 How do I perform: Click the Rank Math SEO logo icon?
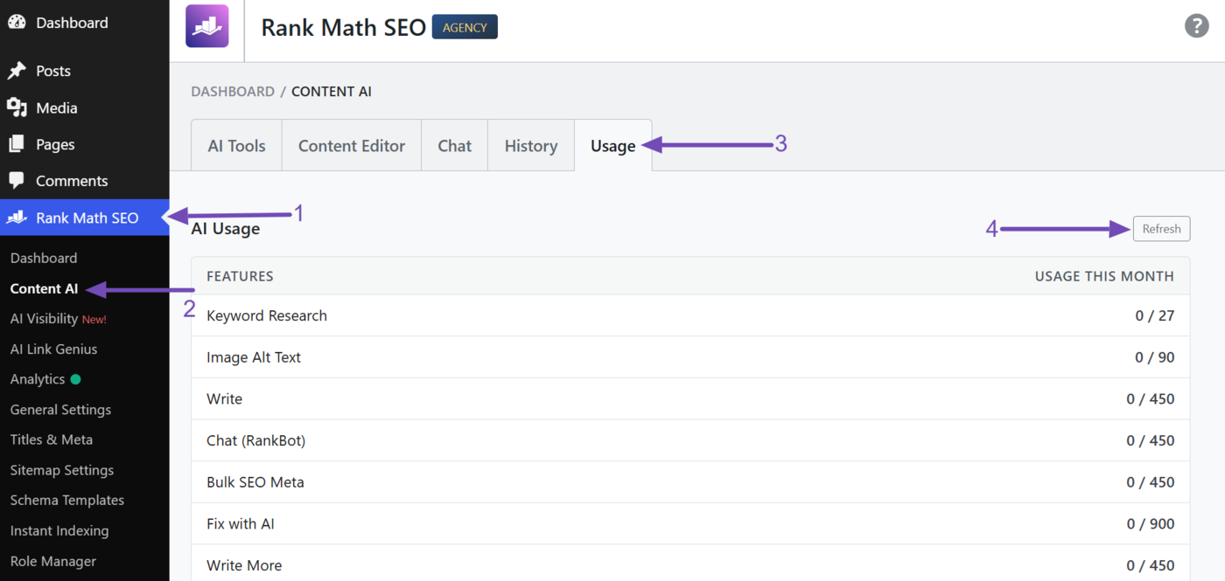click(x=207, y=25)
